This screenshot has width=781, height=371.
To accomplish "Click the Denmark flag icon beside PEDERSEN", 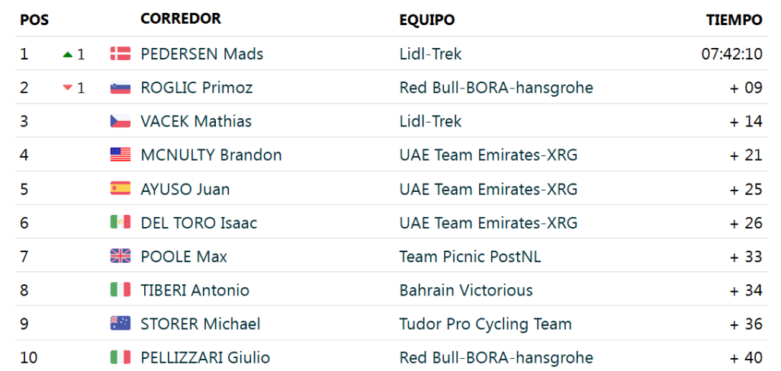I will (120, 54).
